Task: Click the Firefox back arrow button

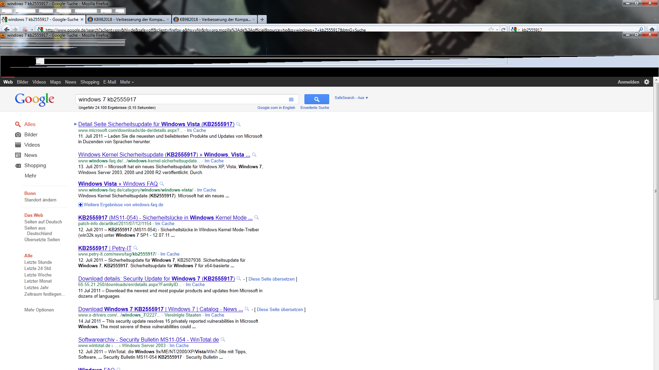Action: tap(7, 29)
